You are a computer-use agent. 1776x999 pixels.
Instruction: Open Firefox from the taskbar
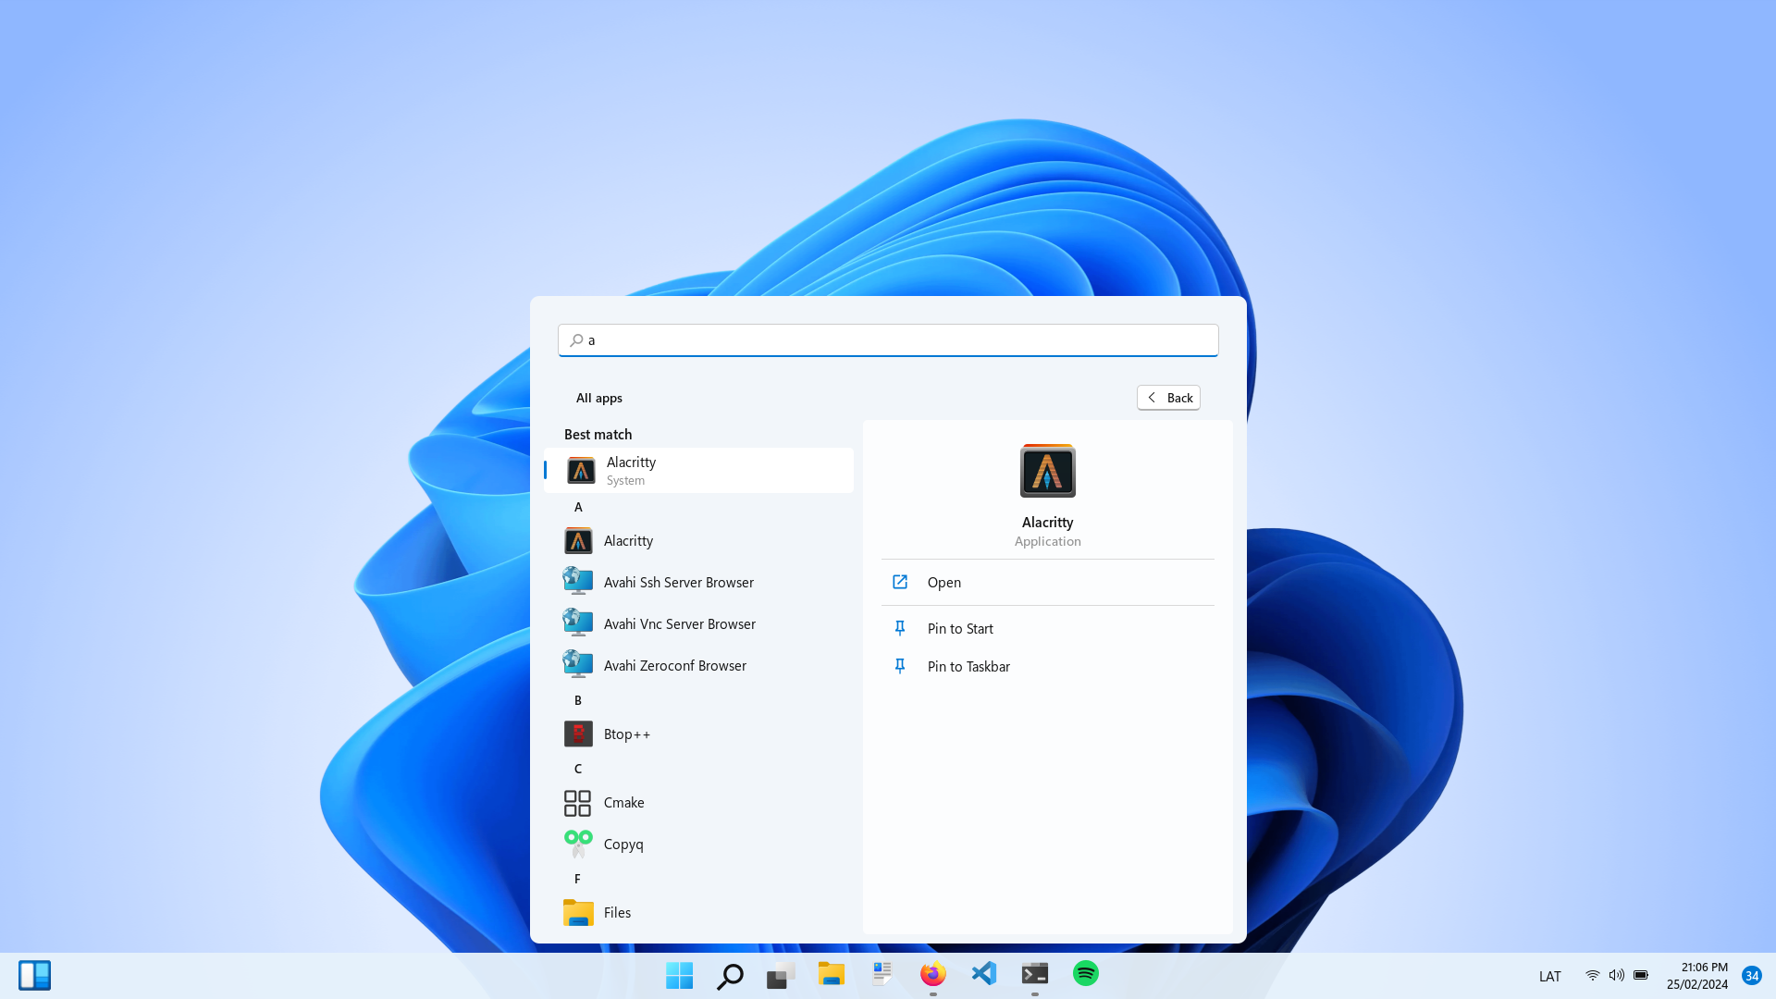(x=932, y=973)
